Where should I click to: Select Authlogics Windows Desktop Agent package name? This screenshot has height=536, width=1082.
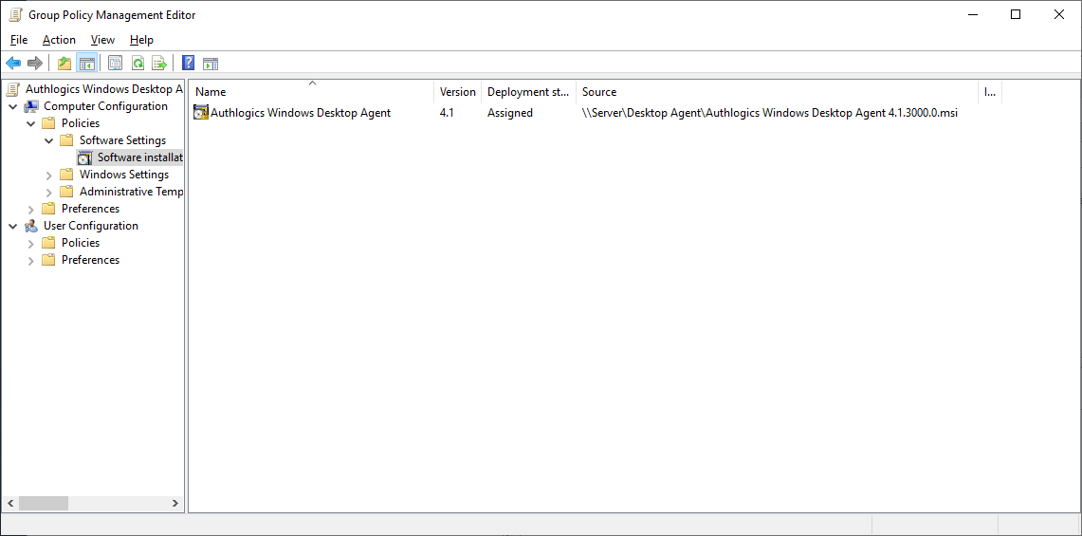pyautogui.click(x=301, y=113)
